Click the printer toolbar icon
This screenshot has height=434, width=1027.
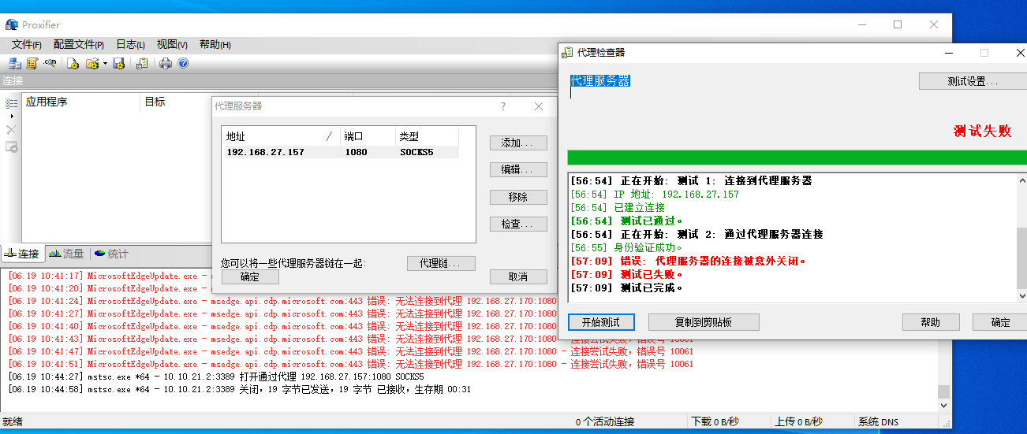tap(166, 63)
